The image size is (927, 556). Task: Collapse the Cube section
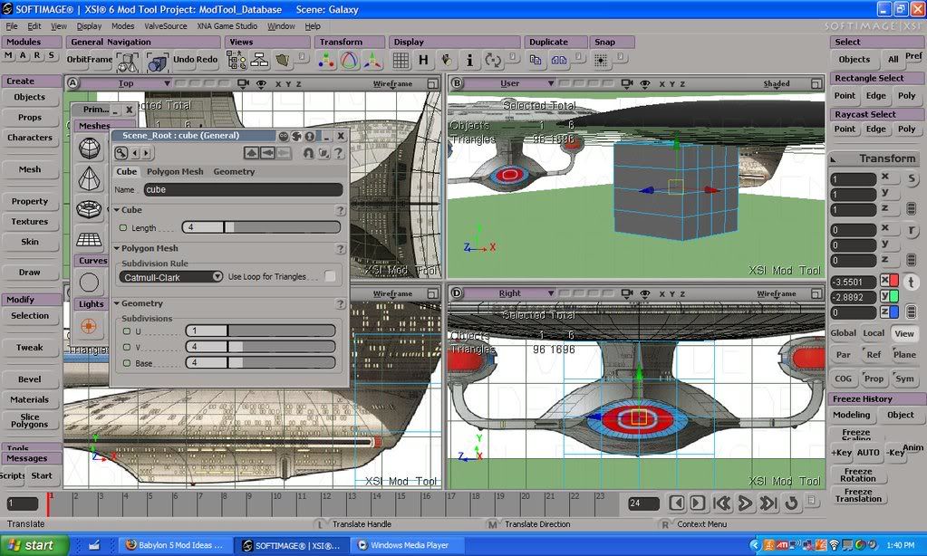tap(117, 210)
